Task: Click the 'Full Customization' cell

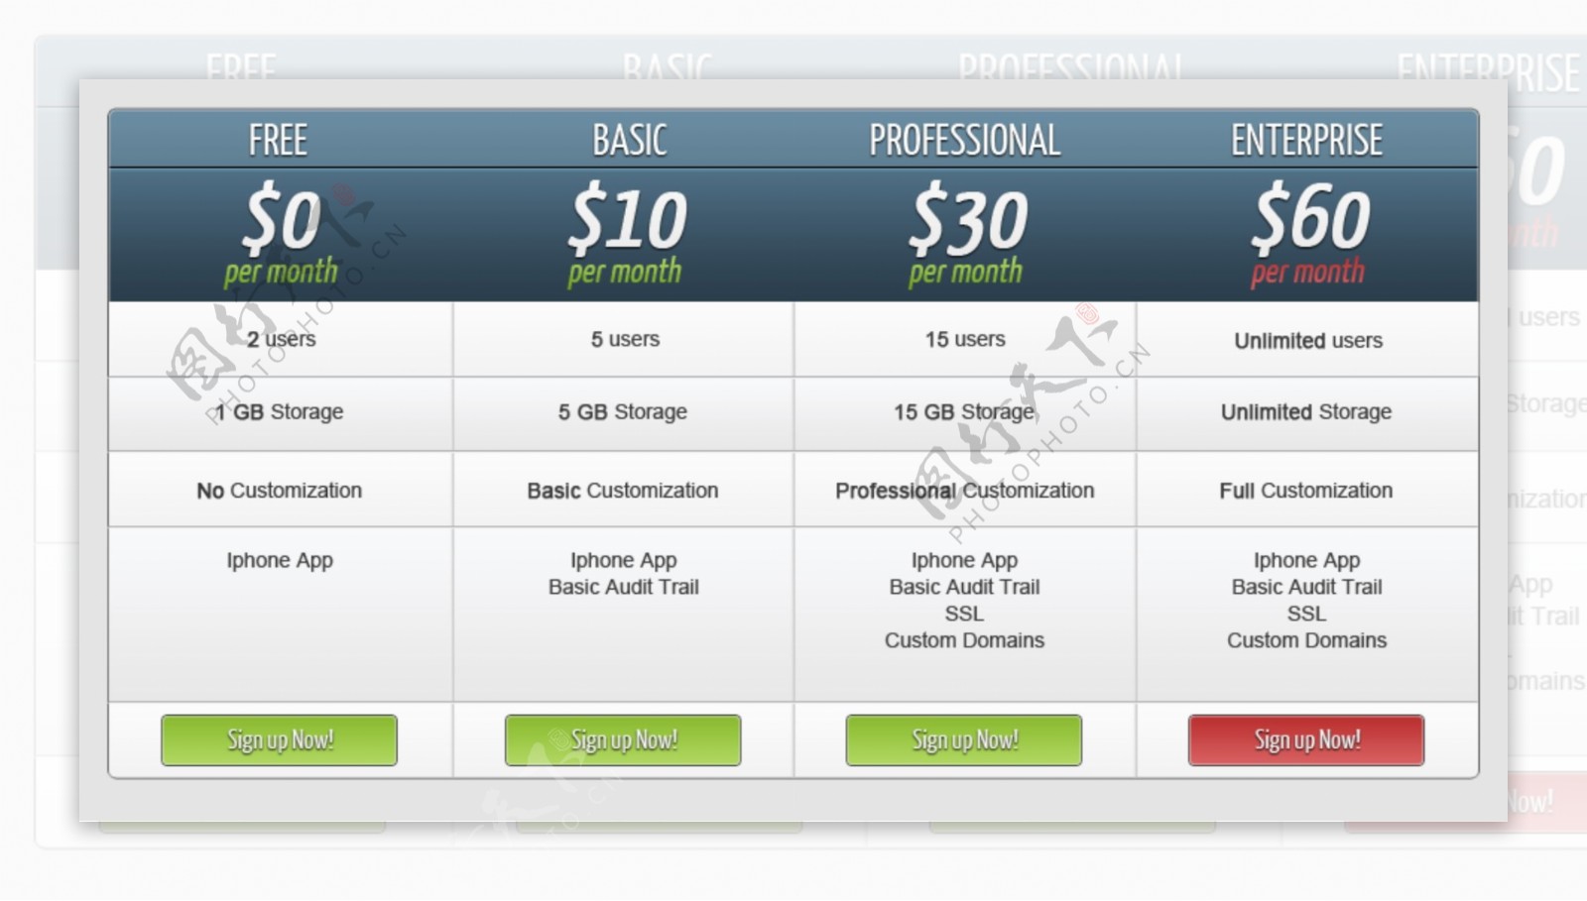Action: click(1306, 491)
